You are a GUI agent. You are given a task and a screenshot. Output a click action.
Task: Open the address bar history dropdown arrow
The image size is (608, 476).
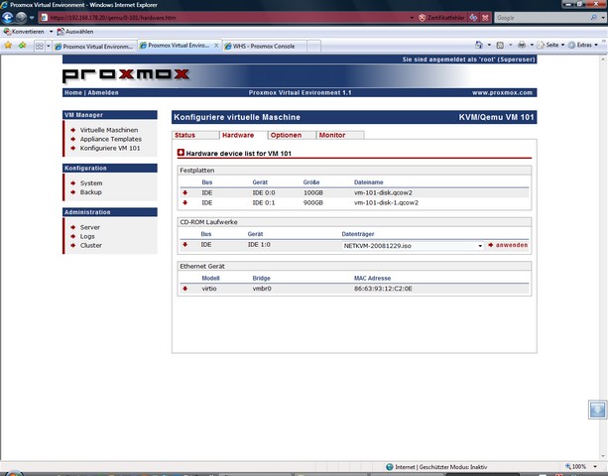click(x=412, y=18)
